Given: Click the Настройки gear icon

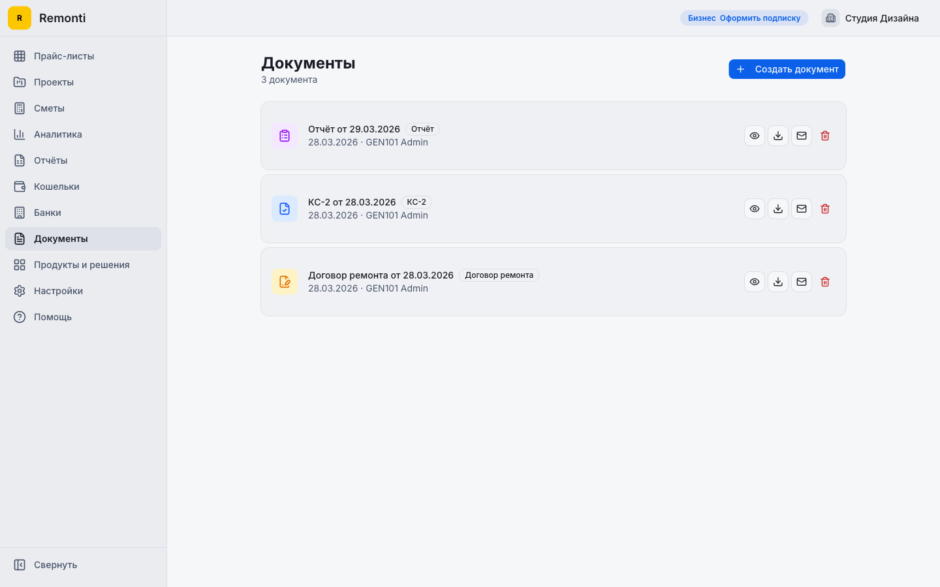Looking at the screenshot, I should (19, 290).
